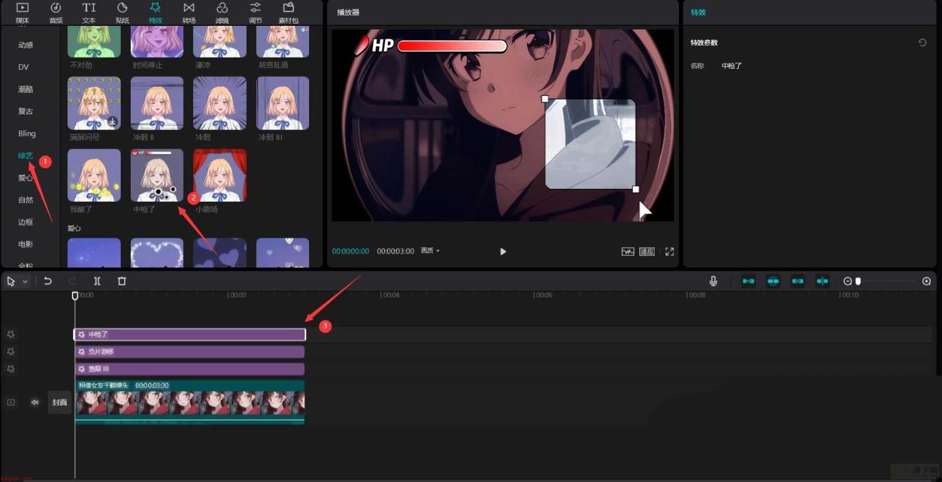Select the DV effect category

(x=24, y=67)
